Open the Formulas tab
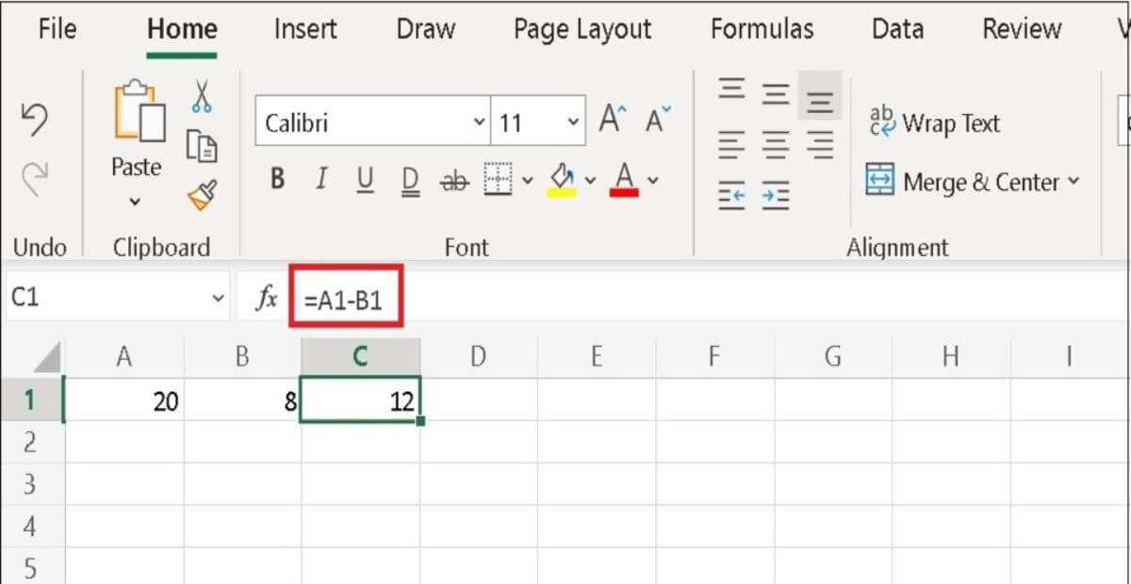The width and height of the screenshot is (1131, 584). (762, 29)
